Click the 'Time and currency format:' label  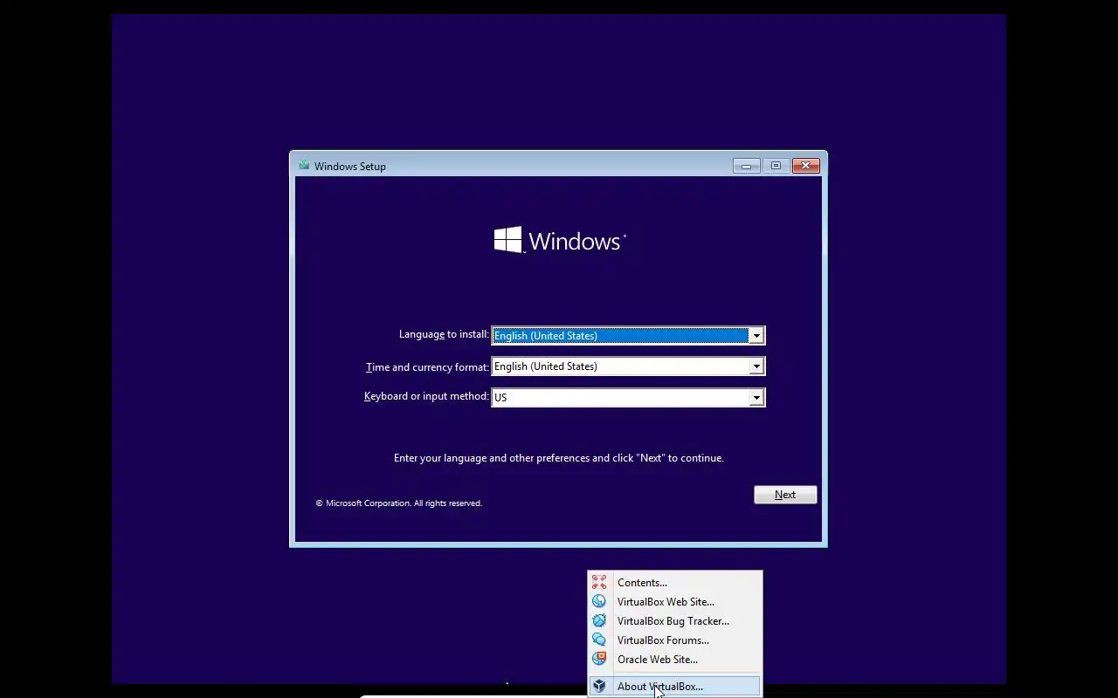[427, 367]
